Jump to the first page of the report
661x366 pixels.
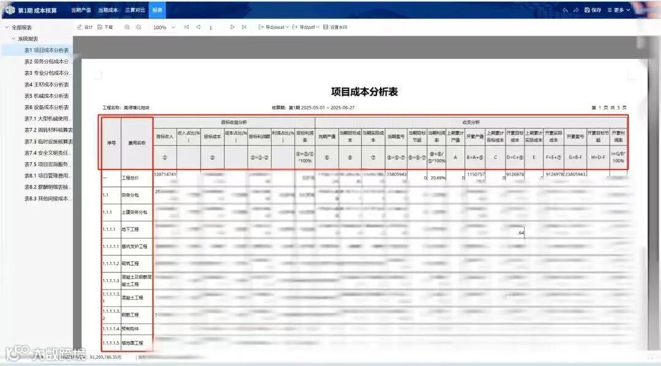186,27
